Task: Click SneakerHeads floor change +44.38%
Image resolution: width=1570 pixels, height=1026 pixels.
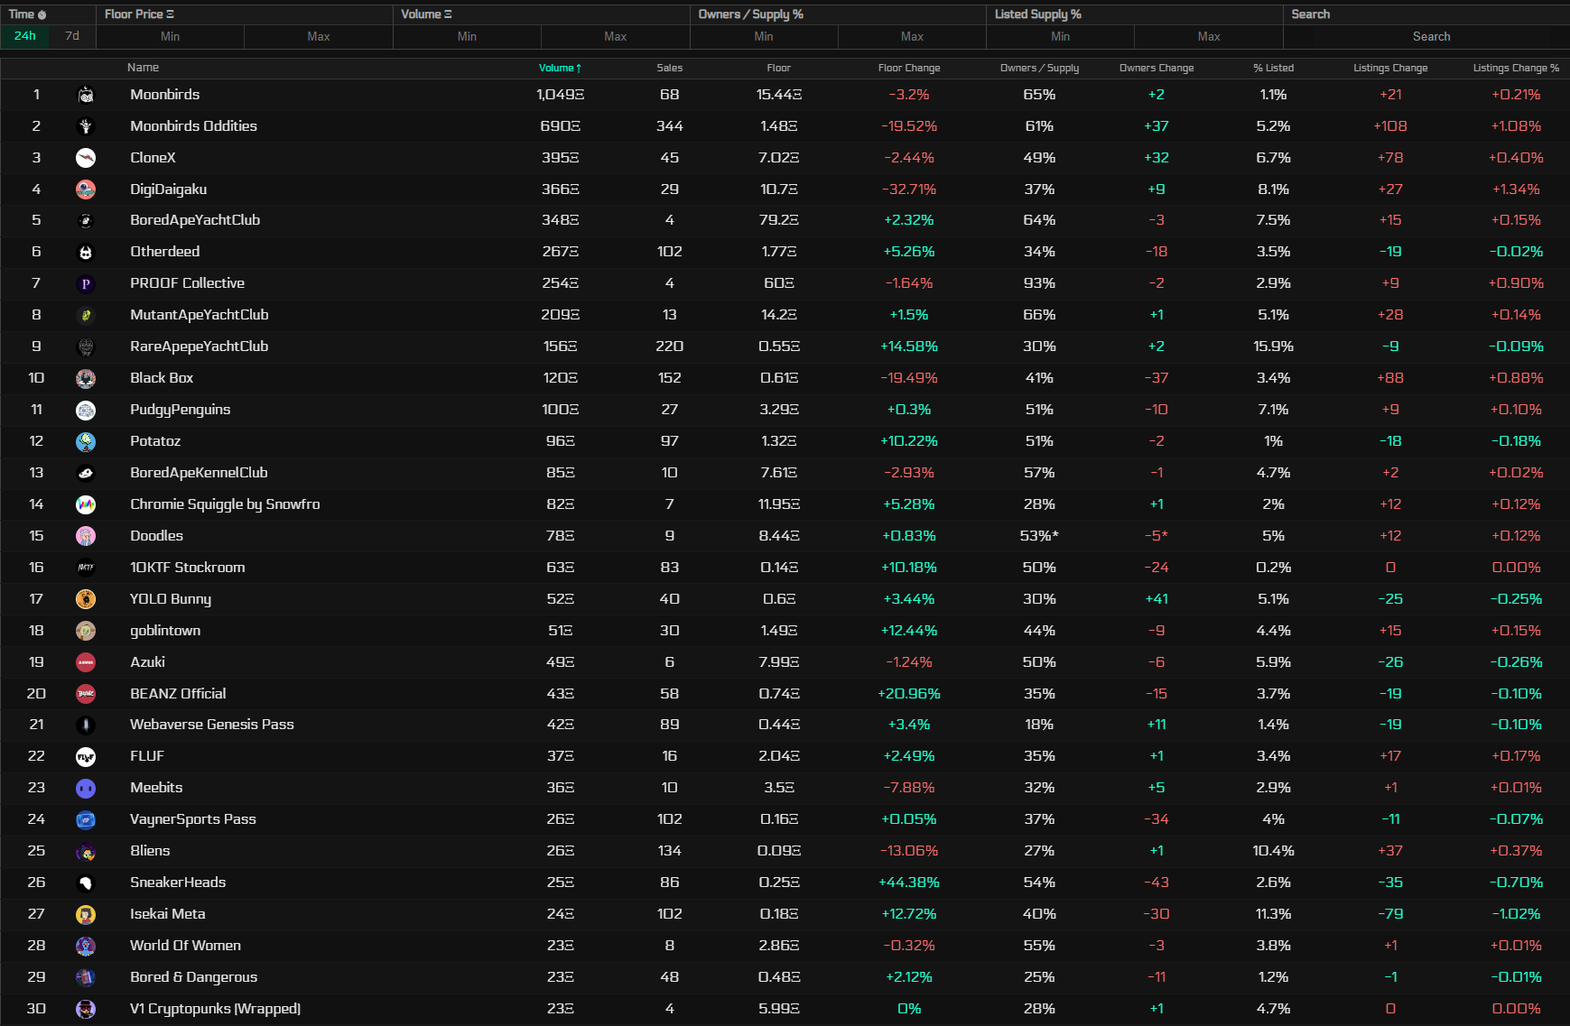Action: tap(909, 883)
